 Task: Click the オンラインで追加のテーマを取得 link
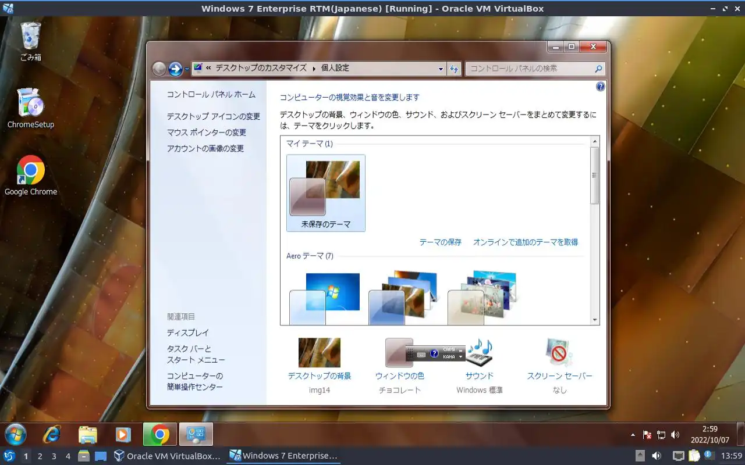pyautogui.click(x=526, y=242)
